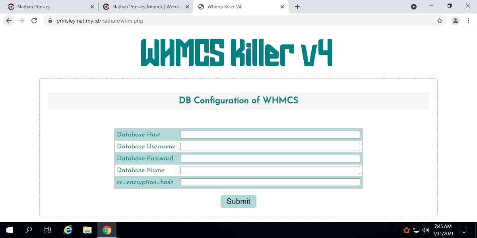The width and height of the screenshot is (477, 238).
Task: Open the Windows Start menu
Action: 10,230
